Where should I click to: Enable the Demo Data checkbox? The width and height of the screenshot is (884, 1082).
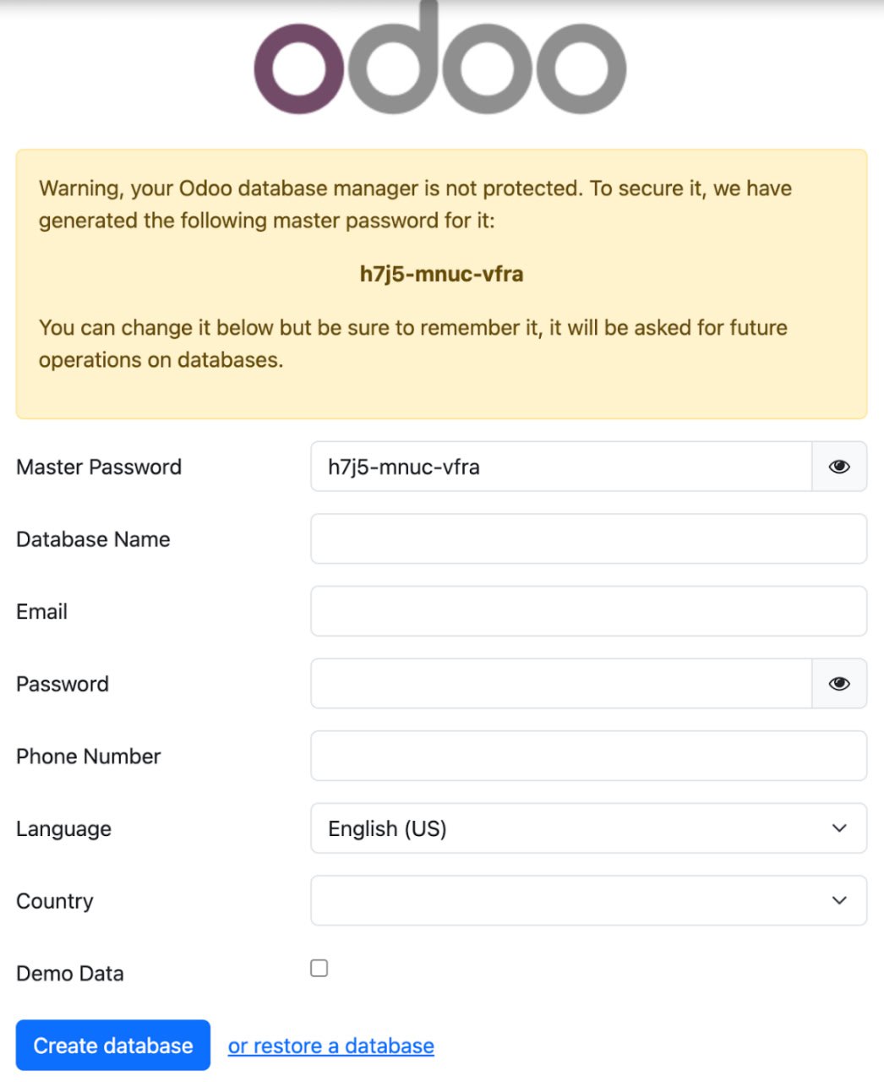point(319,969)
